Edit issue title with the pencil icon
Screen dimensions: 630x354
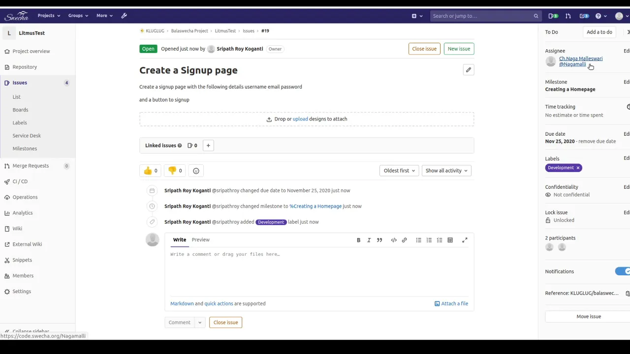(x=469, y=70)
